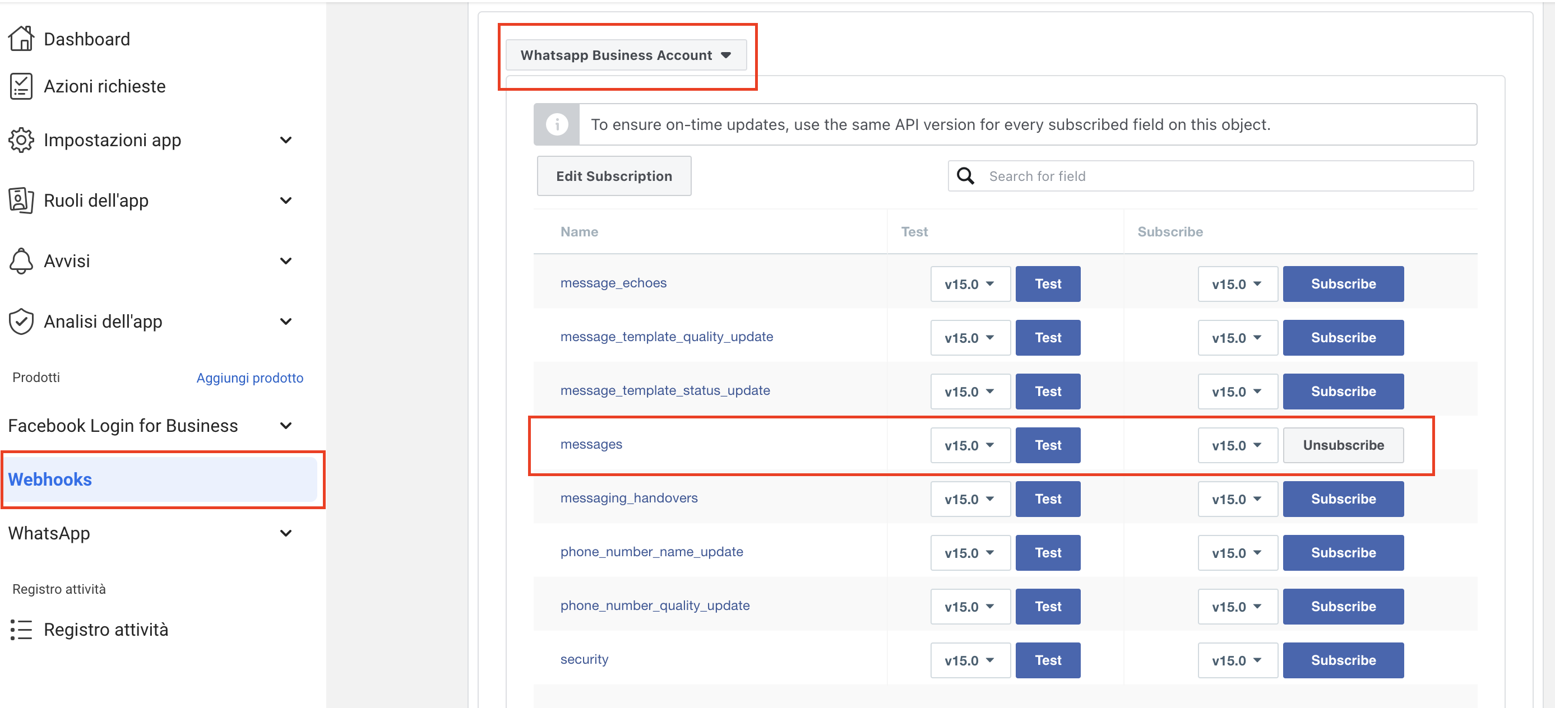Click the Aggiungi prodotto link
1555x708 pixels.
(249, 378)
